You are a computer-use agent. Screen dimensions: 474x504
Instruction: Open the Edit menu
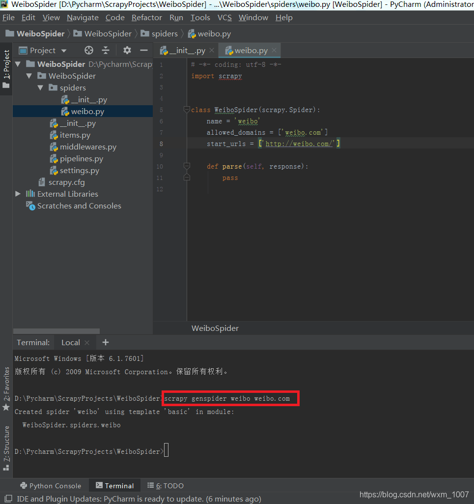[28, 18]
